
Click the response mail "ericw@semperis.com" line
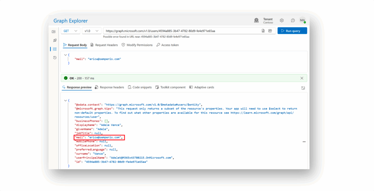[99, 137]
